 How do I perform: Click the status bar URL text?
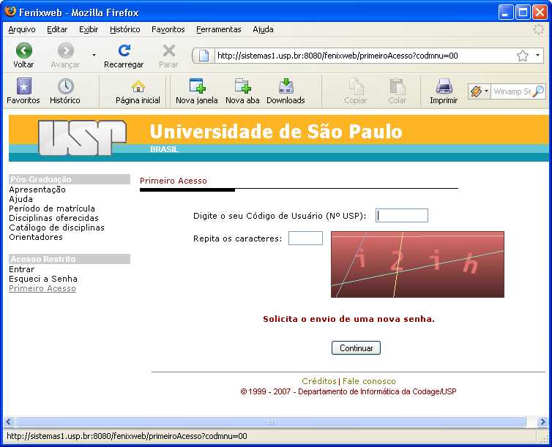[x=127, y=437]
